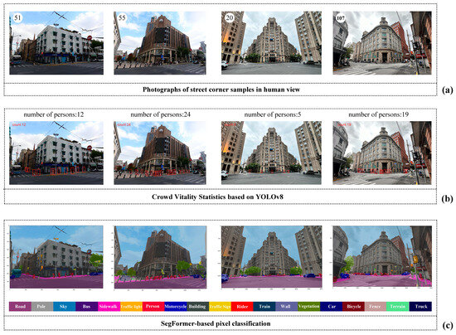Choose the Traffic light legend swatch
Image resolution: width=456 pixels, height=335 pixels.
click(131, 307)
